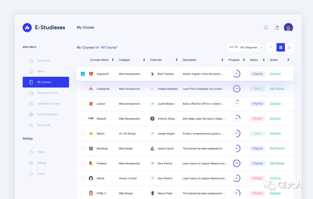The height and width of the screenshot is (199, 313).
Task: Open the user profile avatar
Action: [288, 28]
